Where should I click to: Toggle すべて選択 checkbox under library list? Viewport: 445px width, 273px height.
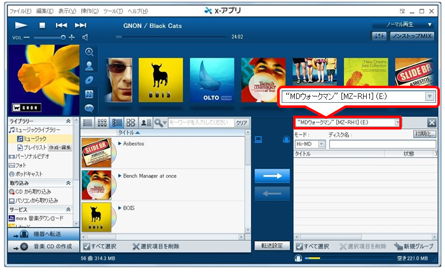click(86, 246)
